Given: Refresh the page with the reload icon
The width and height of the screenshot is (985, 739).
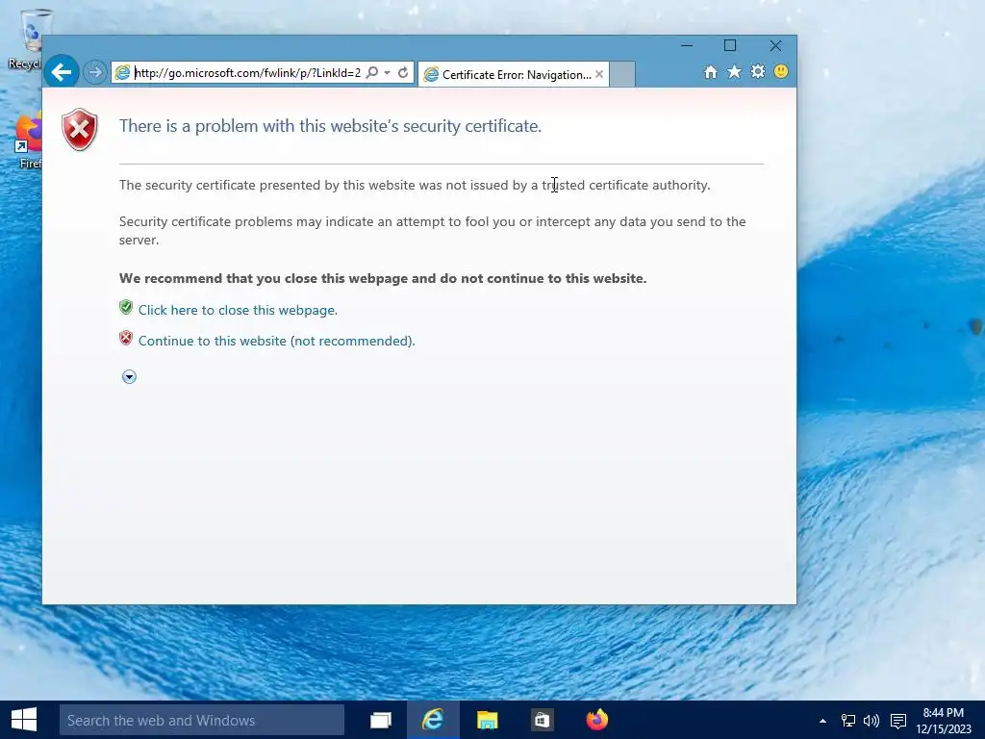Looking at the screenshot, I should tap(403, 72).
